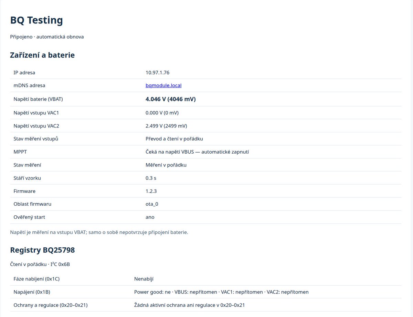Click the VBAT note below the table
The height and width of the screenshot is (317, 413).
coord(99,232)
